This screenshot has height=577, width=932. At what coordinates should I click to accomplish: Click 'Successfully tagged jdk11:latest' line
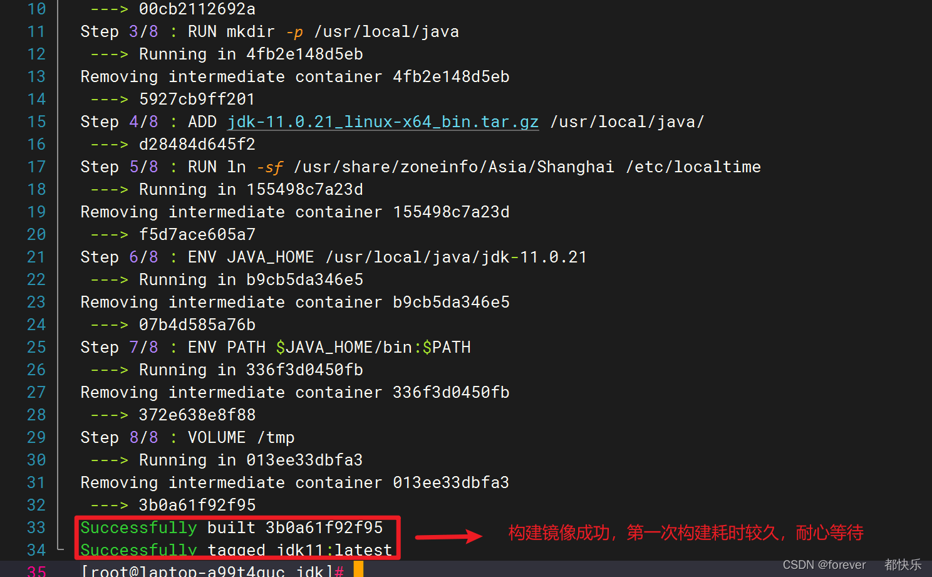(236, 550)
